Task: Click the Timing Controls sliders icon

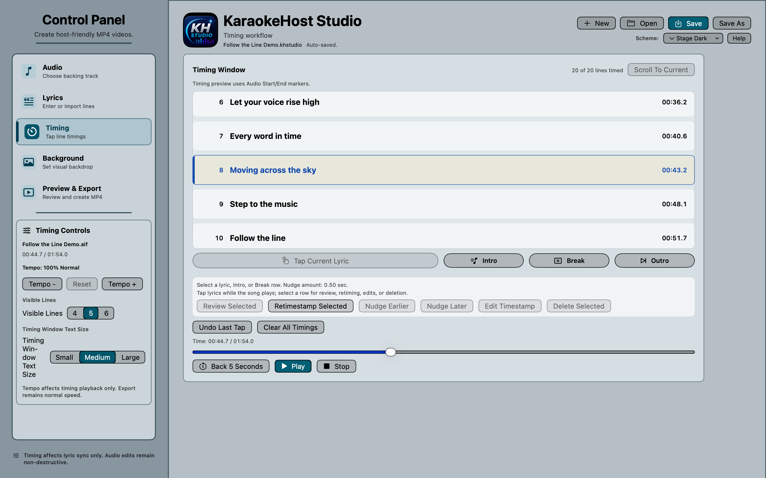Action: [27, 231]
